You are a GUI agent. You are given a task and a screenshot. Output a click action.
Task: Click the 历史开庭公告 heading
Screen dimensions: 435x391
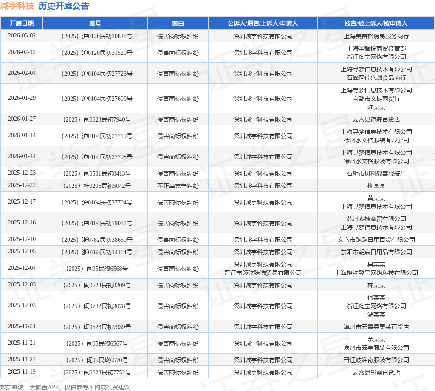pyautogui.click(x=64, y=6)
